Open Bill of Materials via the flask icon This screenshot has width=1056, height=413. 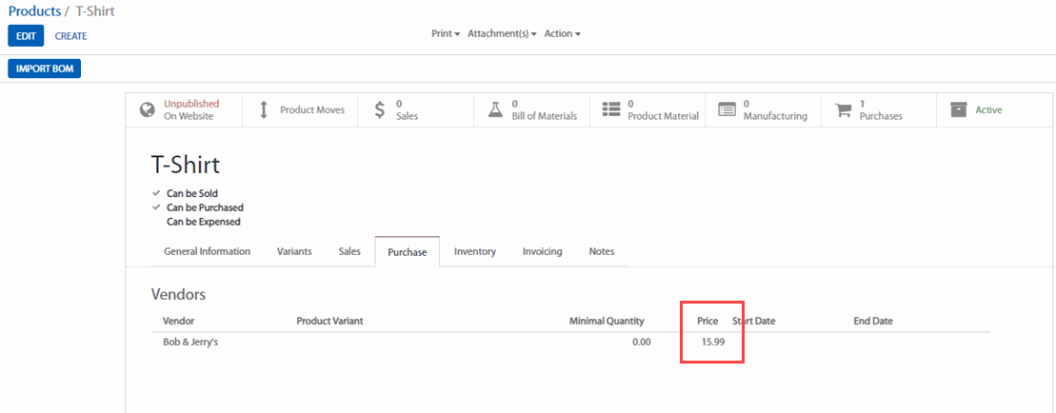click(494, 109)
